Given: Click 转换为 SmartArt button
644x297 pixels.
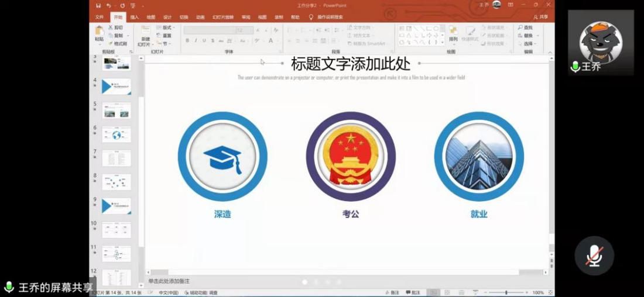Looking at the screenshot, I should coord(366,43).
